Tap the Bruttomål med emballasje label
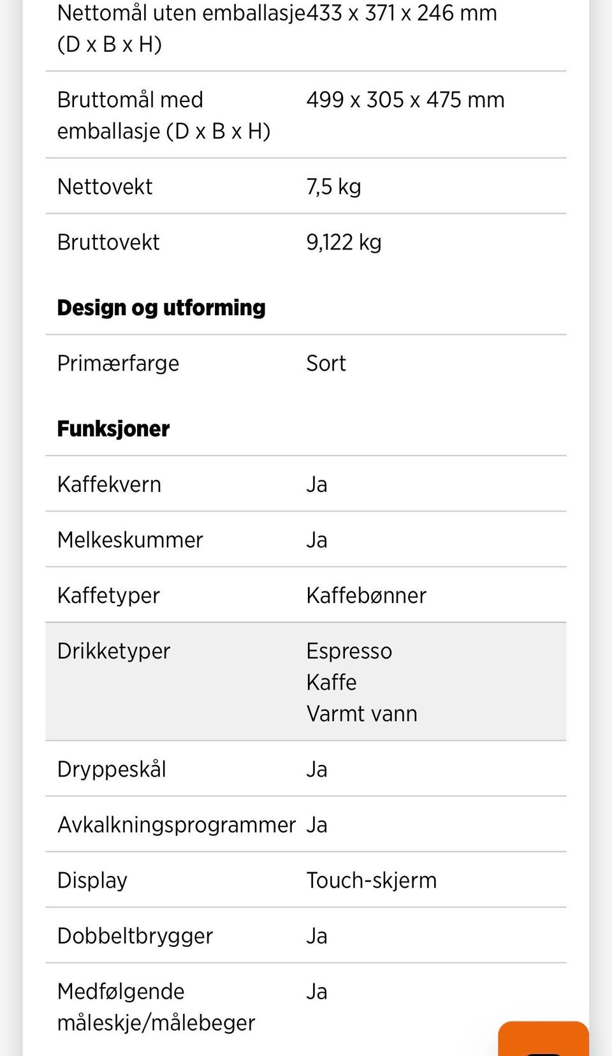This screenshot has height=1056, width=612. click(163, 115)
